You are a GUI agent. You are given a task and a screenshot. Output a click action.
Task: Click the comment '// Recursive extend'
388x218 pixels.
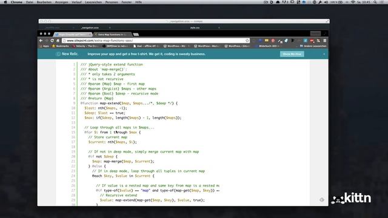click(118, 195)
